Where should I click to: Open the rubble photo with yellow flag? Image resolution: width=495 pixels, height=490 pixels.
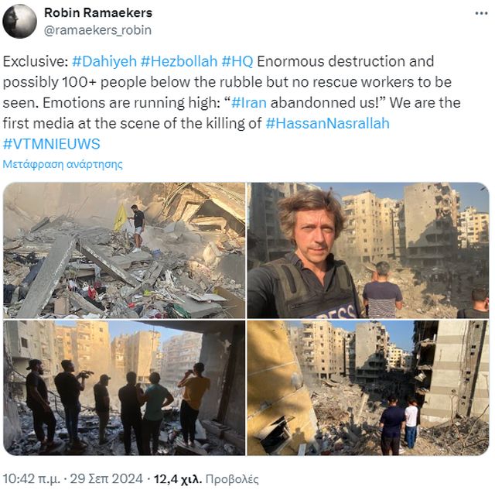tap(124, 250)
